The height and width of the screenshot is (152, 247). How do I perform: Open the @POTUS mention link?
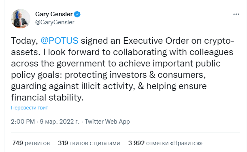(x=60, y=41)
